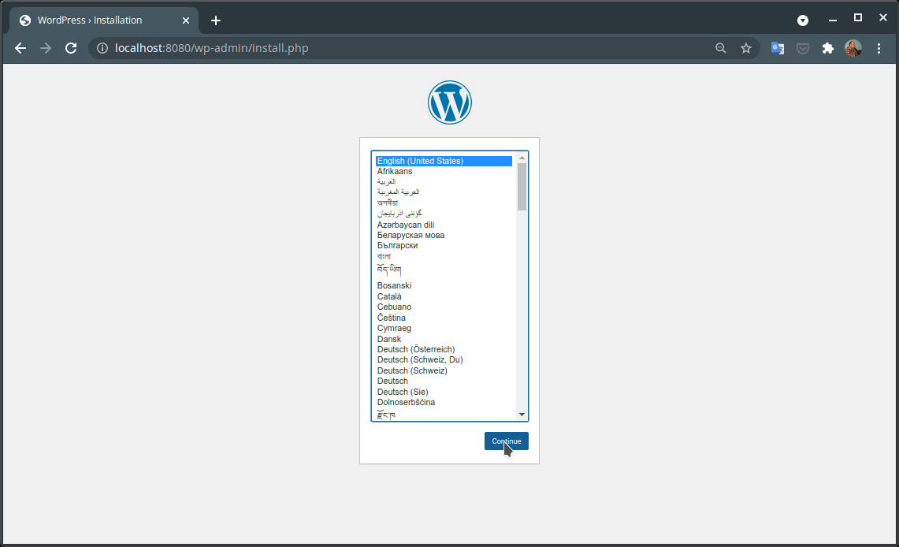Screen dimensions: 899x547
Task: Select Català in the language list
Action: [x=389, y=296]
